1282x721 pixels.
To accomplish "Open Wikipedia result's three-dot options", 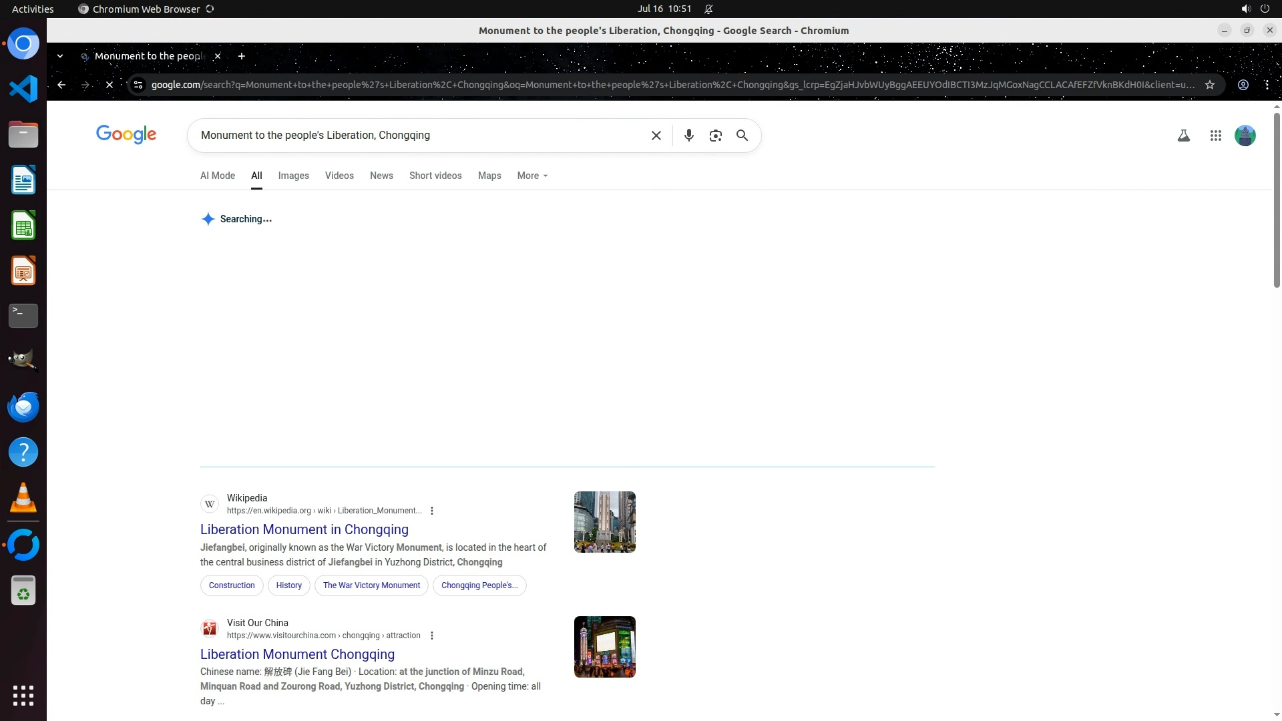I will [432, 511].
